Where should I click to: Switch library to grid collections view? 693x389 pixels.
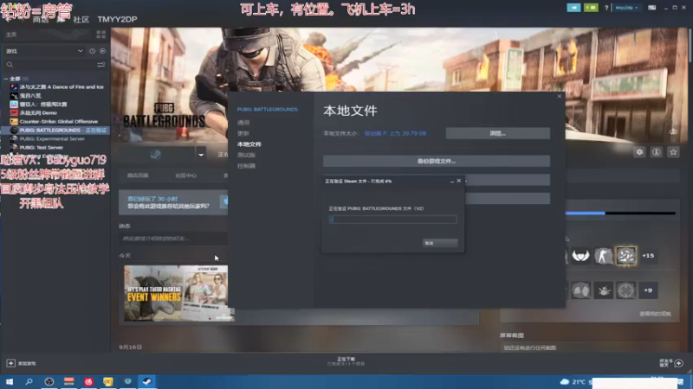point(100,35)
